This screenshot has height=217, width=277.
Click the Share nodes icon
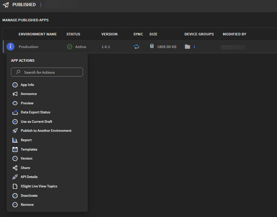click(15, 168)
